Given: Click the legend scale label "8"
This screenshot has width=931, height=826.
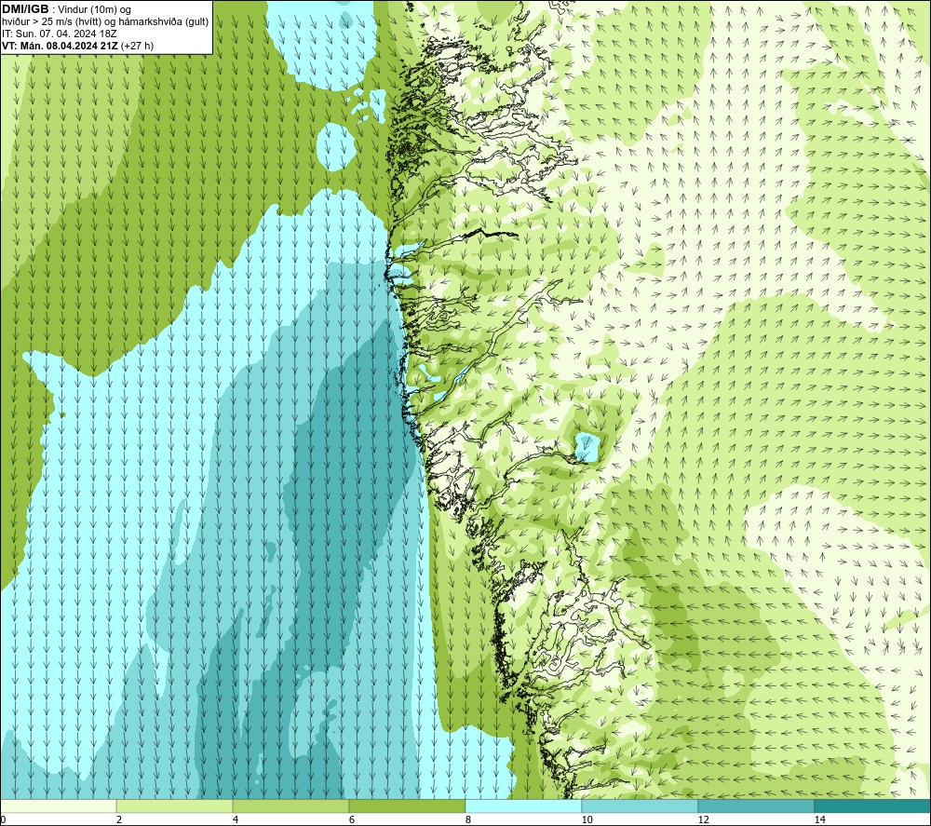Looking at the screenshot, I should pyautogui.click(x=468, y=819).
